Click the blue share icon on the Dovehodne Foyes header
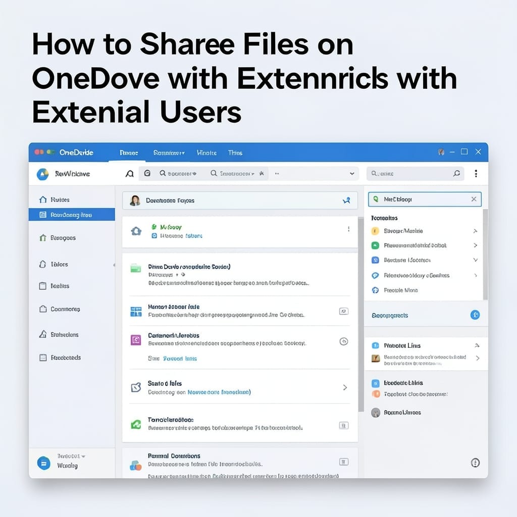517x517 pixels. tap(346, 200)
